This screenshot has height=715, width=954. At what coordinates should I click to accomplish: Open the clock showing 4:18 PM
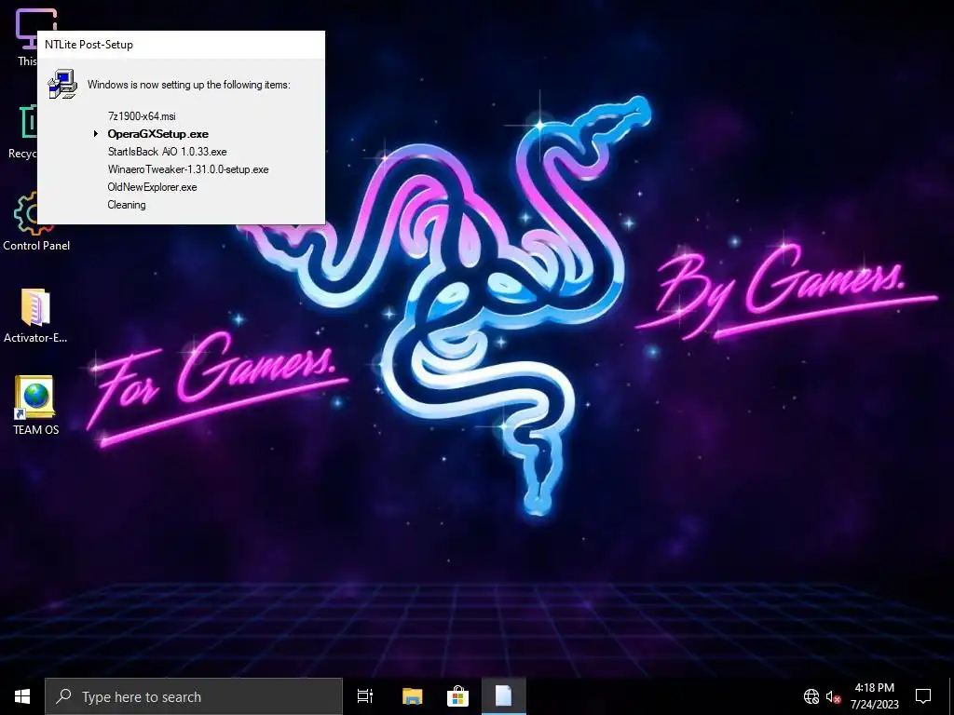point(874,696)
